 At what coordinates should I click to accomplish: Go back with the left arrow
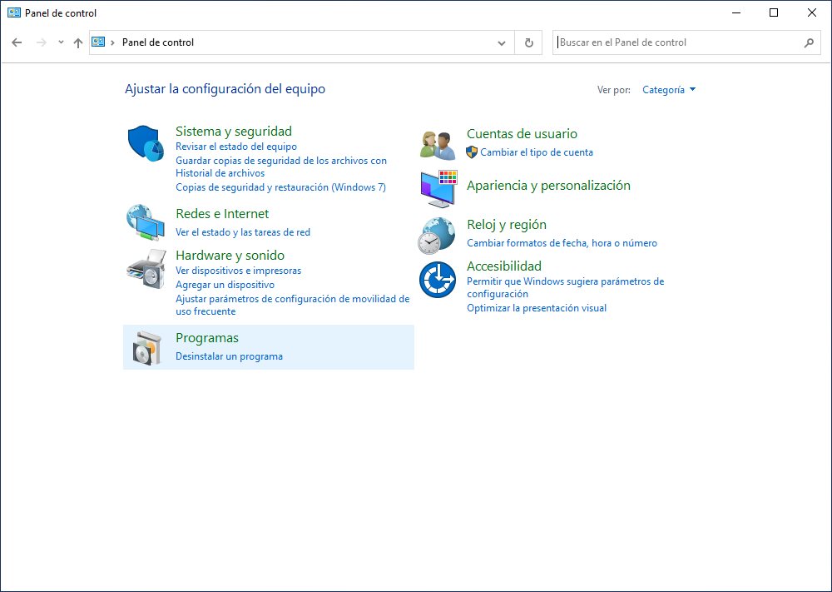coord(17,42)
